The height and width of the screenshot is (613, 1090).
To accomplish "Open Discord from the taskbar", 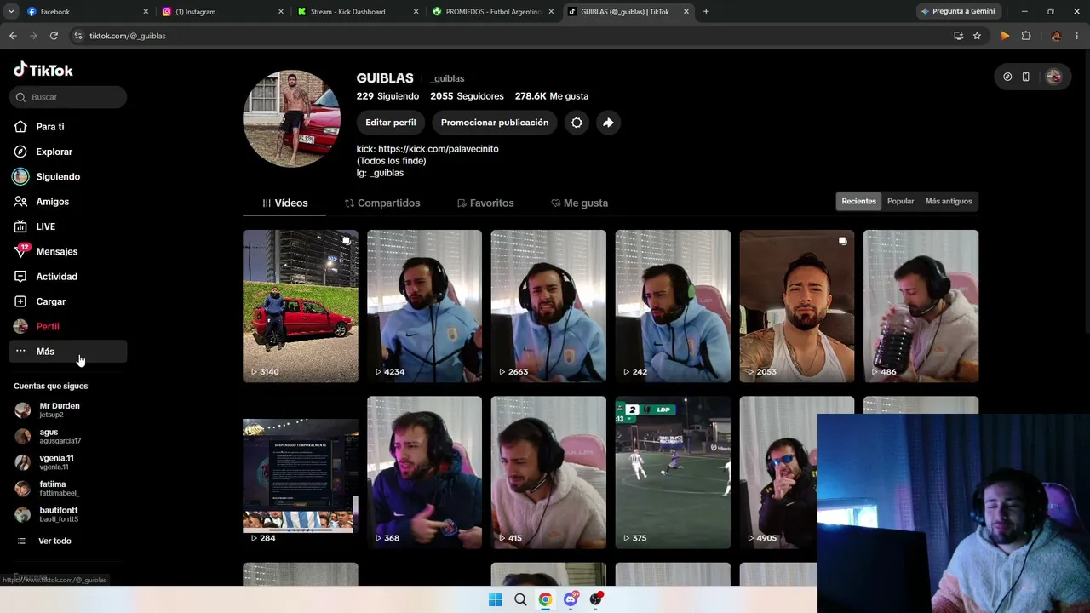I will pyautogui.click(x=571, y=599).
